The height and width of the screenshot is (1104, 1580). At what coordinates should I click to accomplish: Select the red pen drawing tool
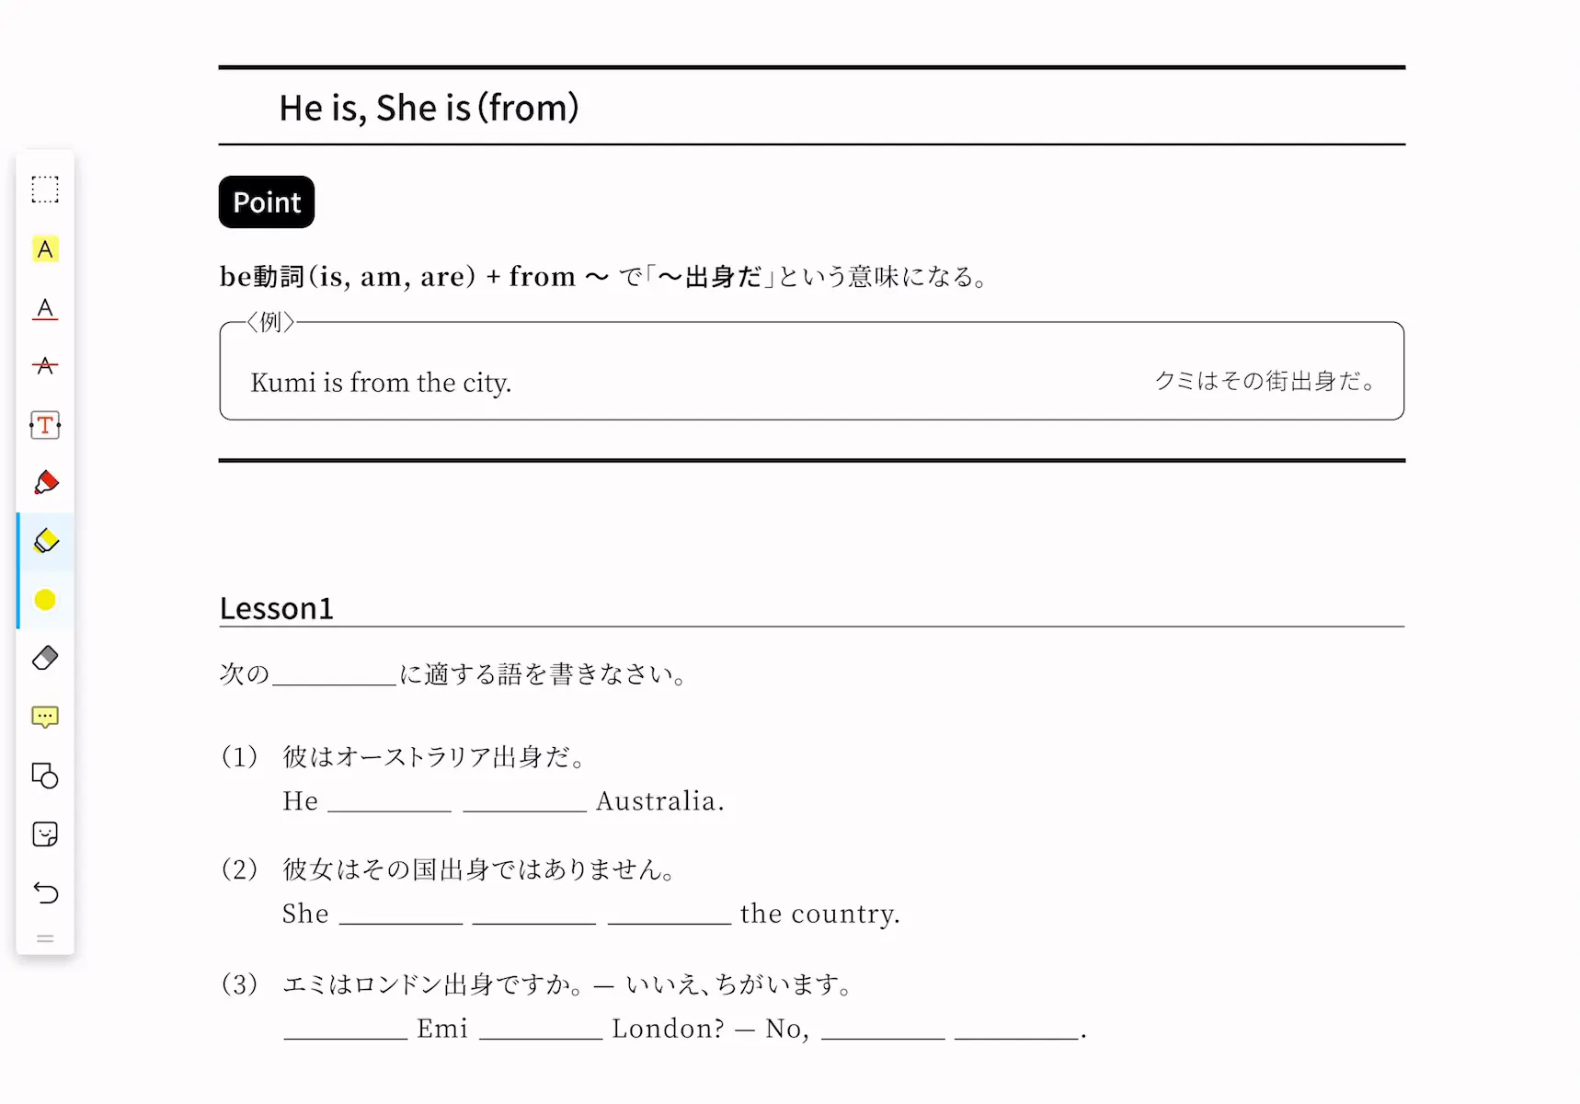(x=45, y=483)
